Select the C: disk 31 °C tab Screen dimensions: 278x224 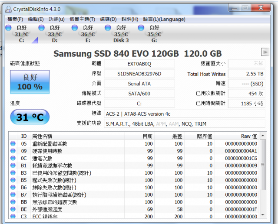pos(21,34)
